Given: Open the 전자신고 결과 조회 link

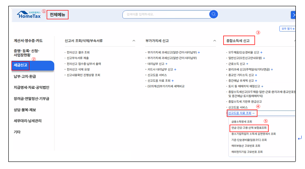Looking at the screenshot, I should tap(78, 53).
